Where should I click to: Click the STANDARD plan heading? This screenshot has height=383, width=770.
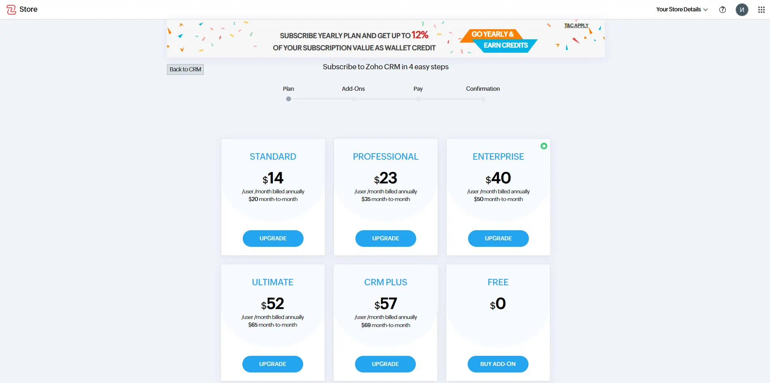(x=273, y=156)
